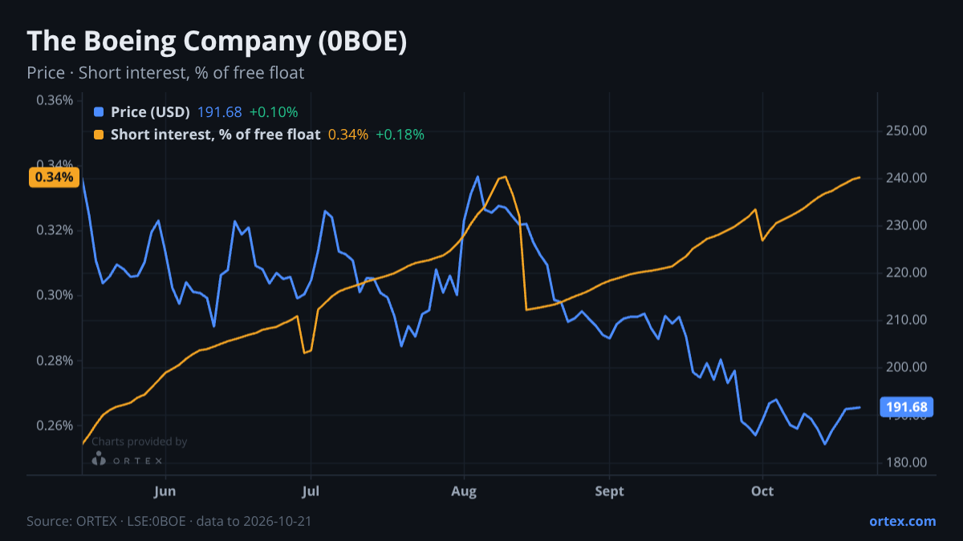Click the orange 0.34% left axis tag
This screenshot has height=541, width=963.
click(54, 177)
